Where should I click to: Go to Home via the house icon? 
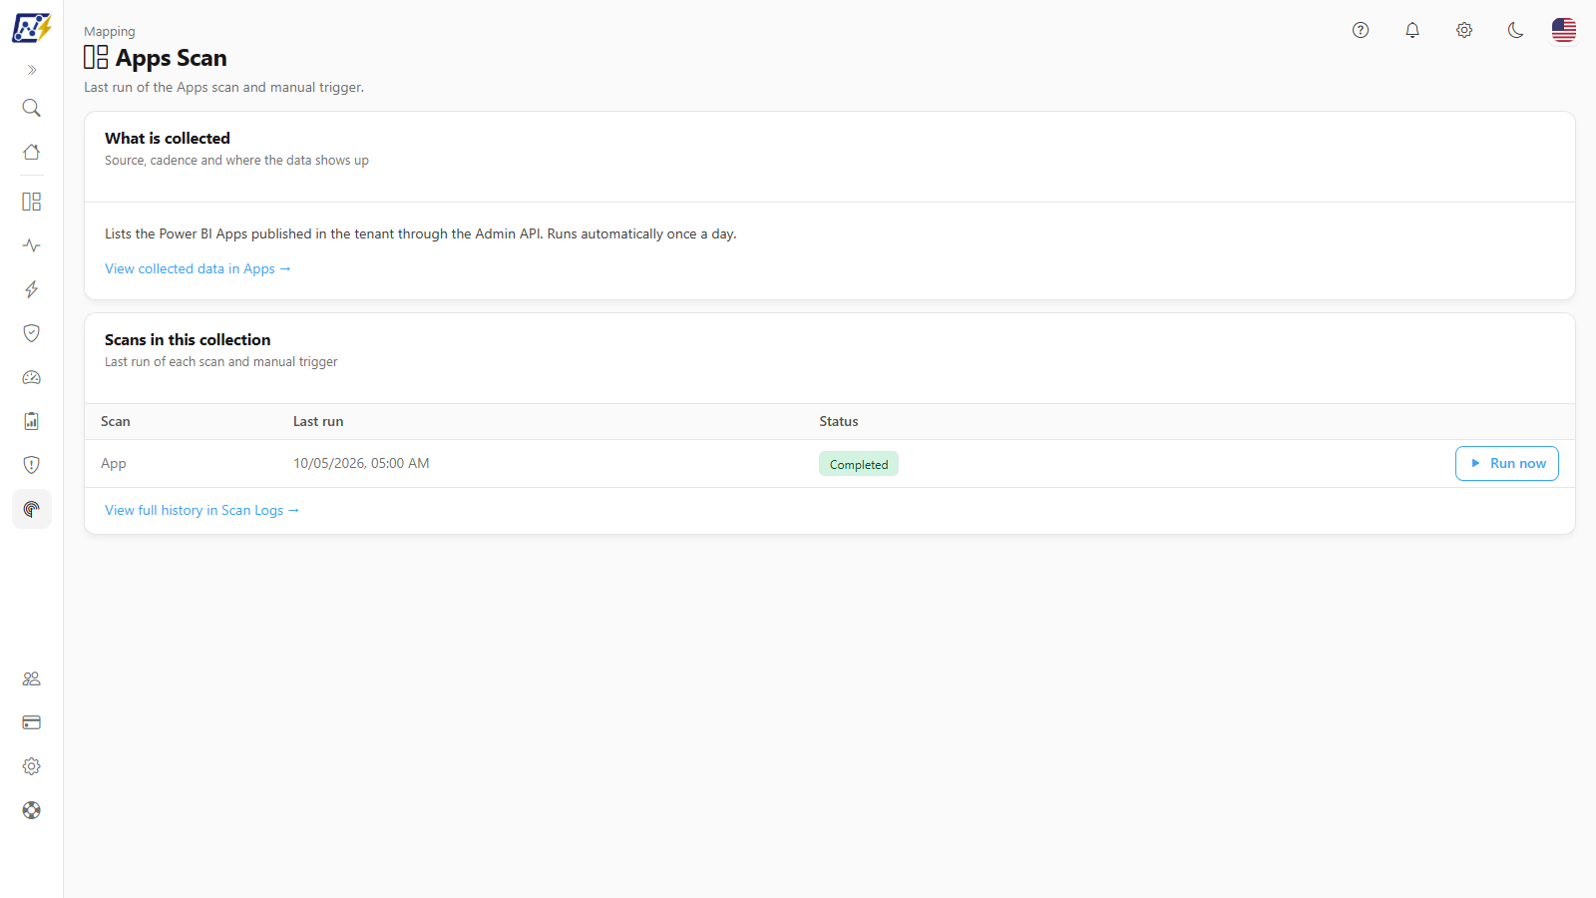pos(32,152)
